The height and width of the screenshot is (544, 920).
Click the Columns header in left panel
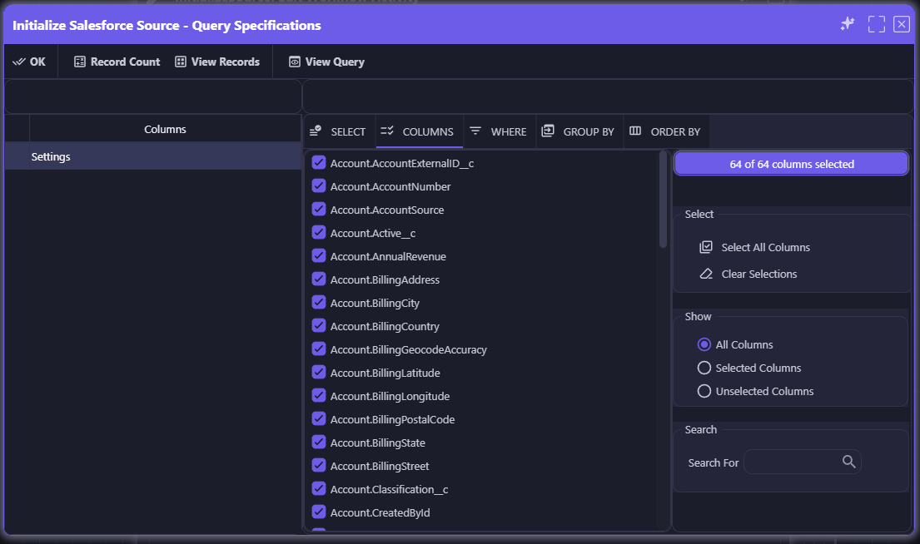point(165,129)
